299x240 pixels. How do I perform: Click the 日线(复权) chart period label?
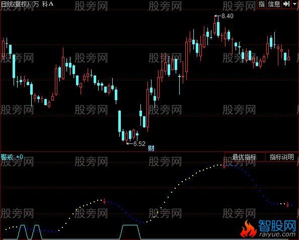point(15,4)
